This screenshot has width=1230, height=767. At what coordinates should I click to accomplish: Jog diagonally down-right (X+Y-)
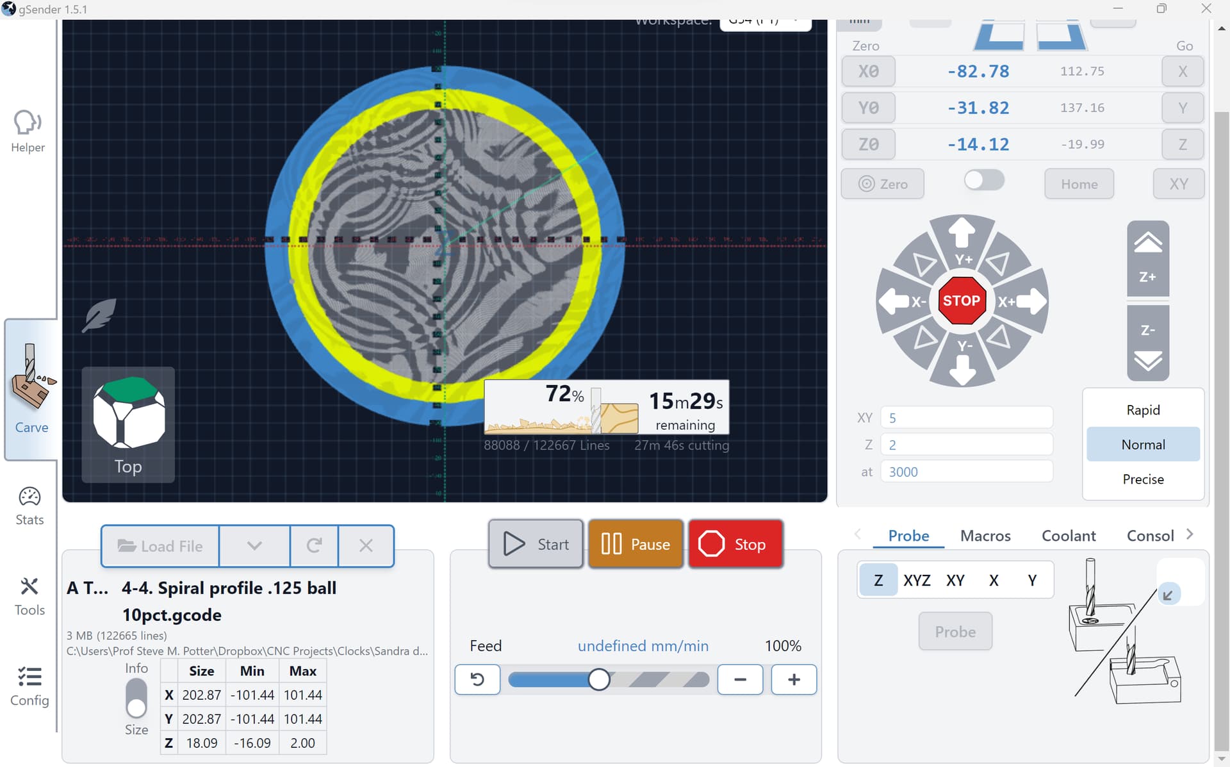(x=999, y=337)
